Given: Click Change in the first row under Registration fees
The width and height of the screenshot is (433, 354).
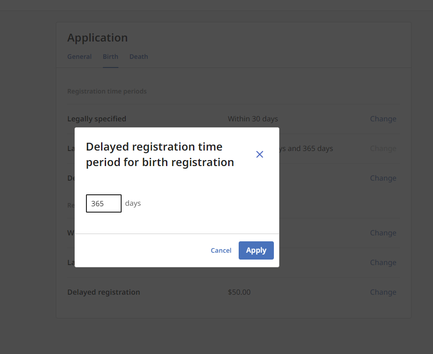Looking at the screenshot, I should 383,233.
